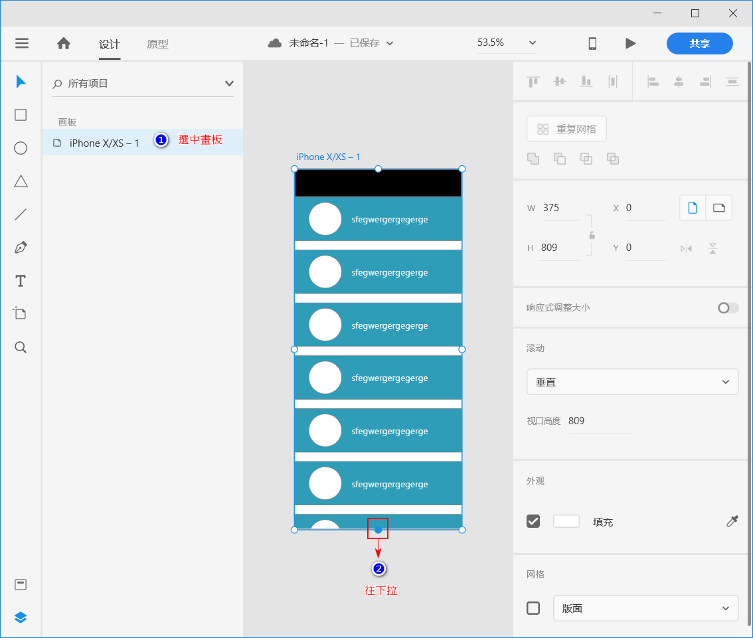
Task: Click the blue 共享 button
Action: [x=699, y=43]
